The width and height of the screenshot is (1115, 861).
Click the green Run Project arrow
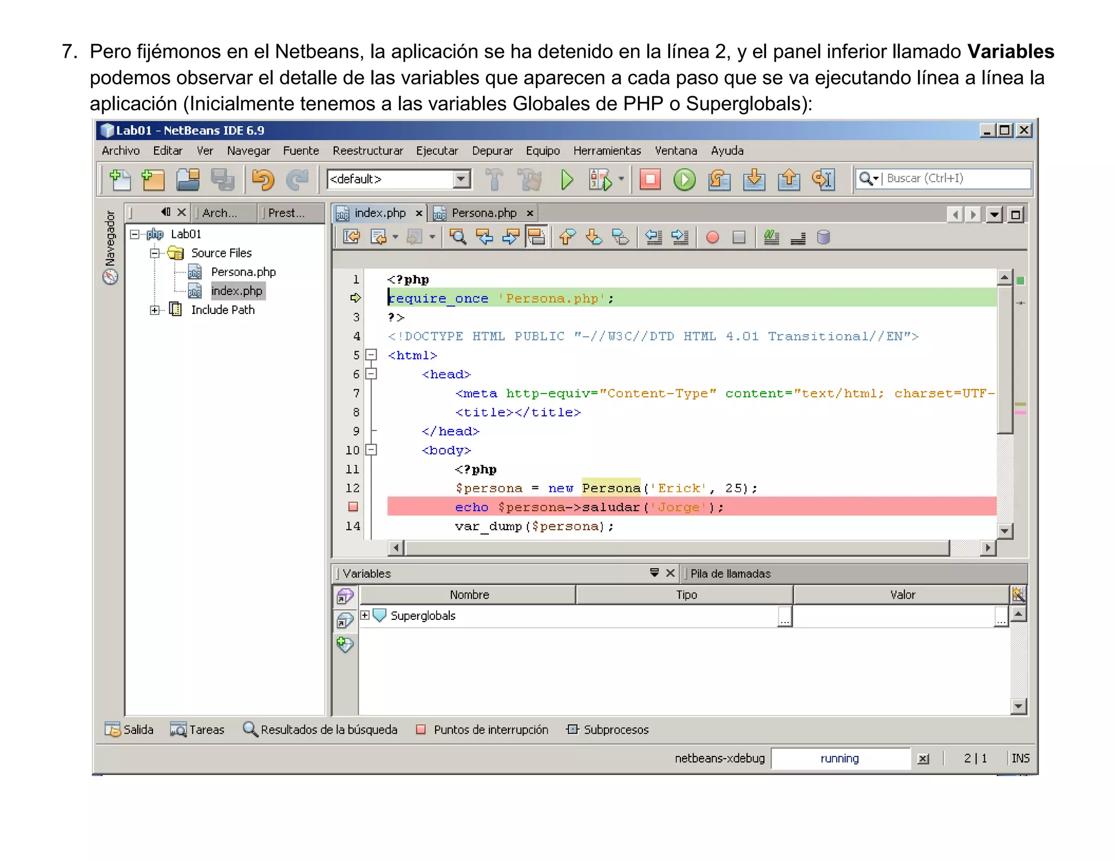567,179
